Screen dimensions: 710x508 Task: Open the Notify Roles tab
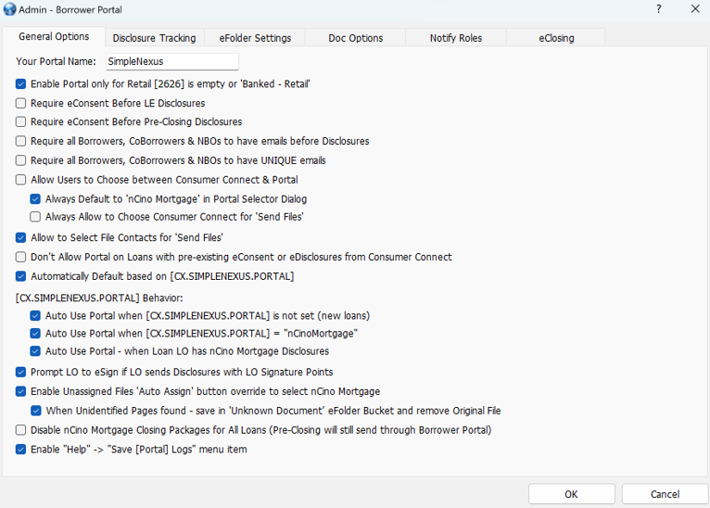coord(456,38)
